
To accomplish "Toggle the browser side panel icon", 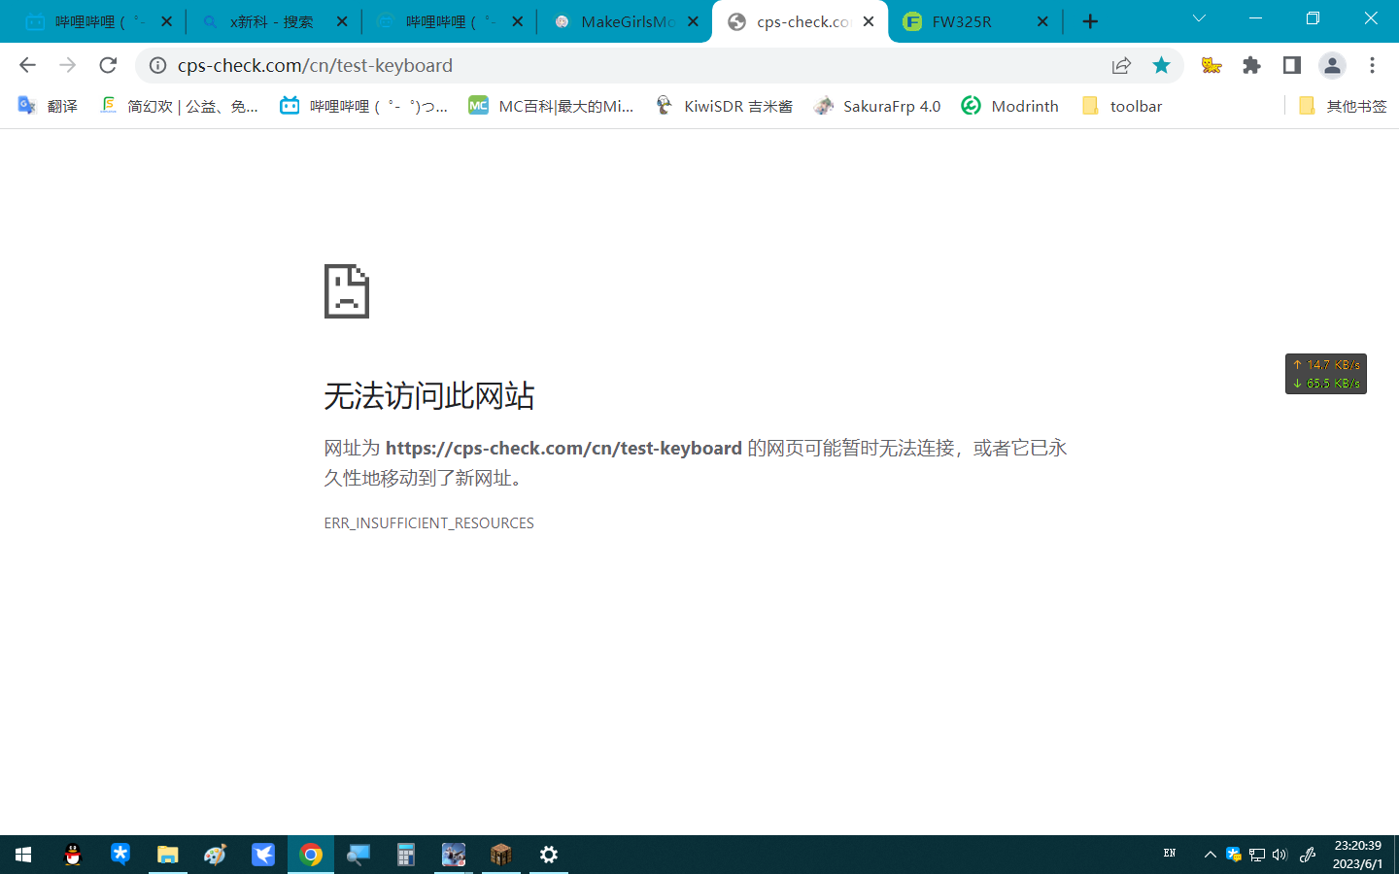I will (1291, 65).
